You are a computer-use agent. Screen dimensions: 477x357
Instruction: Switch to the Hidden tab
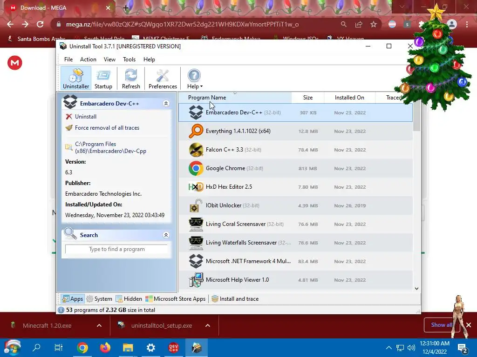(129, 299)
